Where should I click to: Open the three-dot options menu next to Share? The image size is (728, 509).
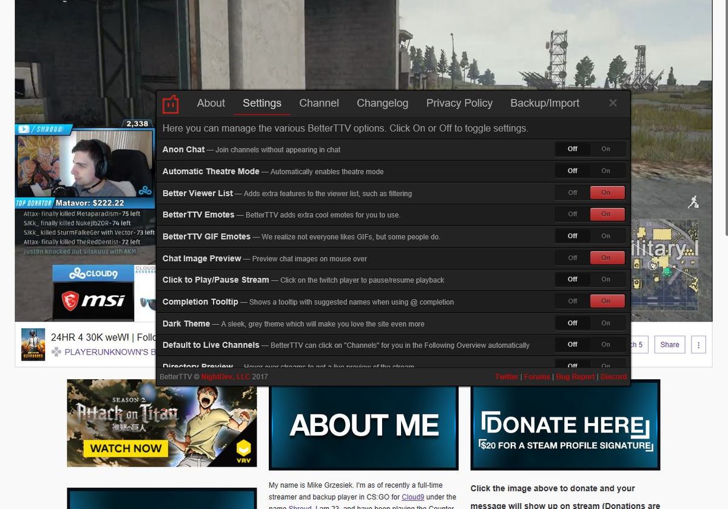(698, 344)
